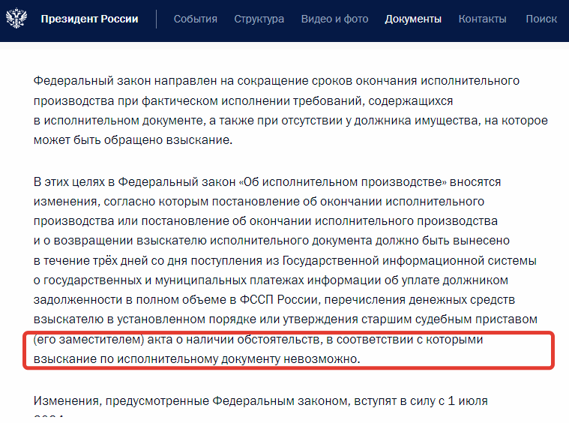Click the phrase 'в течение трёх дней'

click(84, 260)
